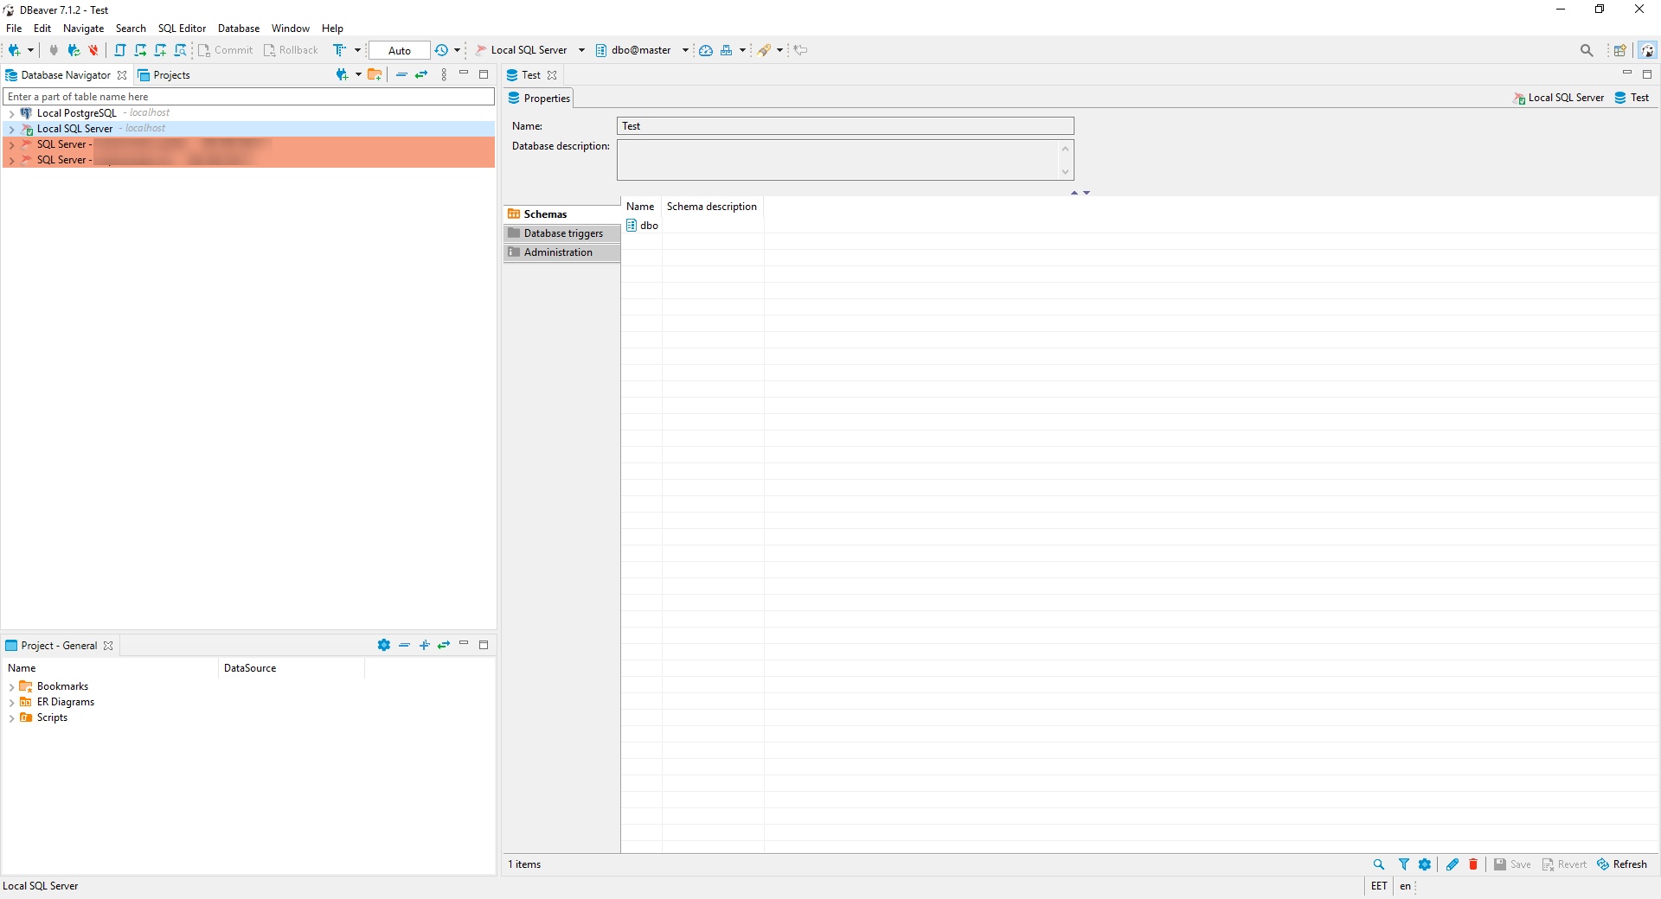Open the settings gear in the bottom toolbar

coord(1425,864)
